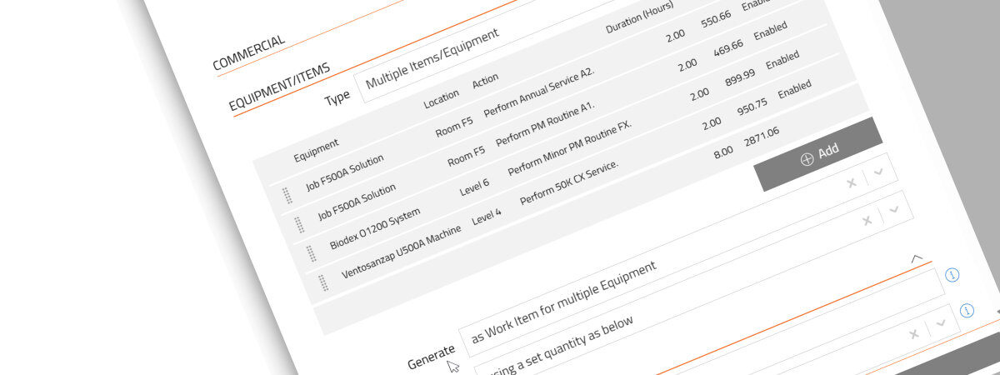This screenshot has width=1000, height=375.
Task: Click the drag handle beside Ventosanzap U500A Machine
Action: [323, 282]
